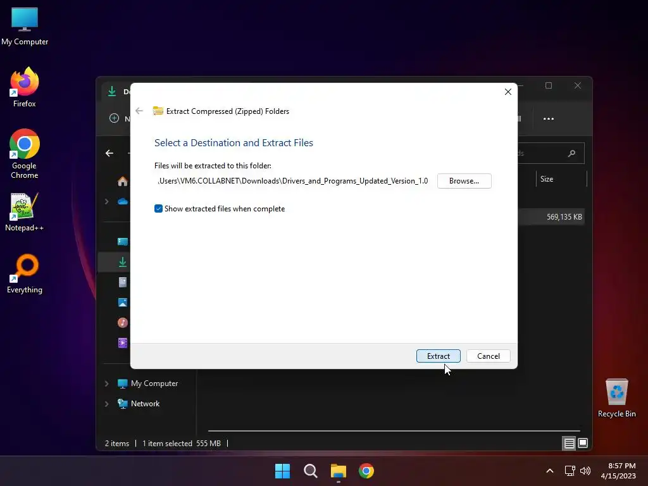Maximize the File Explorer window
648x486 pixels.
549,85
